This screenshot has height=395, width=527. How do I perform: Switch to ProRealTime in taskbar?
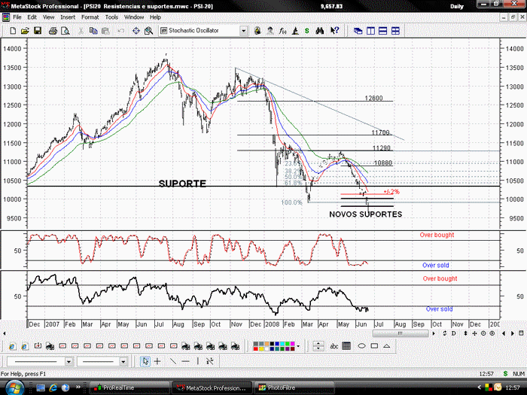pos(129,387)
